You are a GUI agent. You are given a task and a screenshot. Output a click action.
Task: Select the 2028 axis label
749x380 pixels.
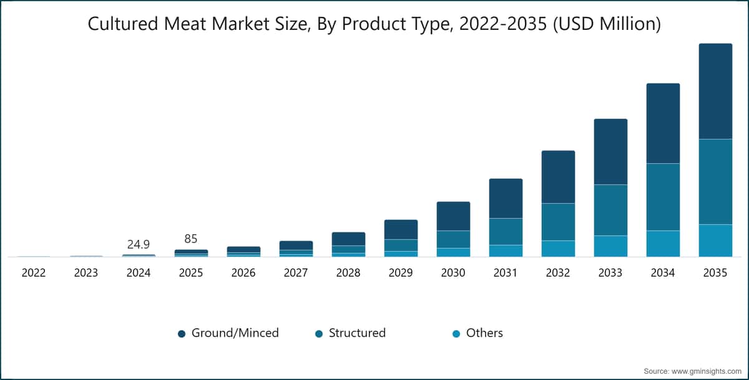click(348, 273)
